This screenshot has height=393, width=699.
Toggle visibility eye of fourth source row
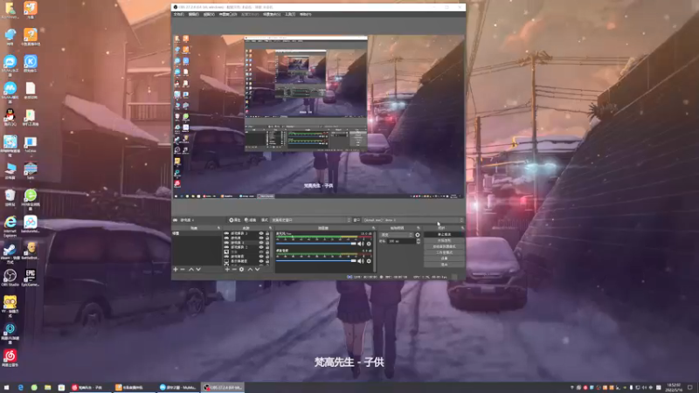tap(261, 247)
